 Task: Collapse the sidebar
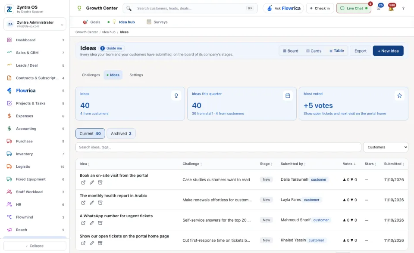(35, 246)
